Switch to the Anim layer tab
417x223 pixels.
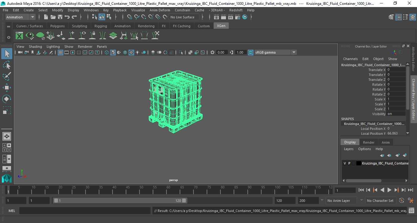point(385,142)
